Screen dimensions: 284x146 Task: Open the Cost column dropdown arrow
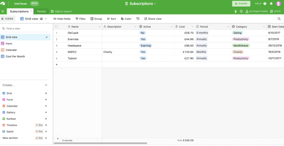click(x=192, y=27)
